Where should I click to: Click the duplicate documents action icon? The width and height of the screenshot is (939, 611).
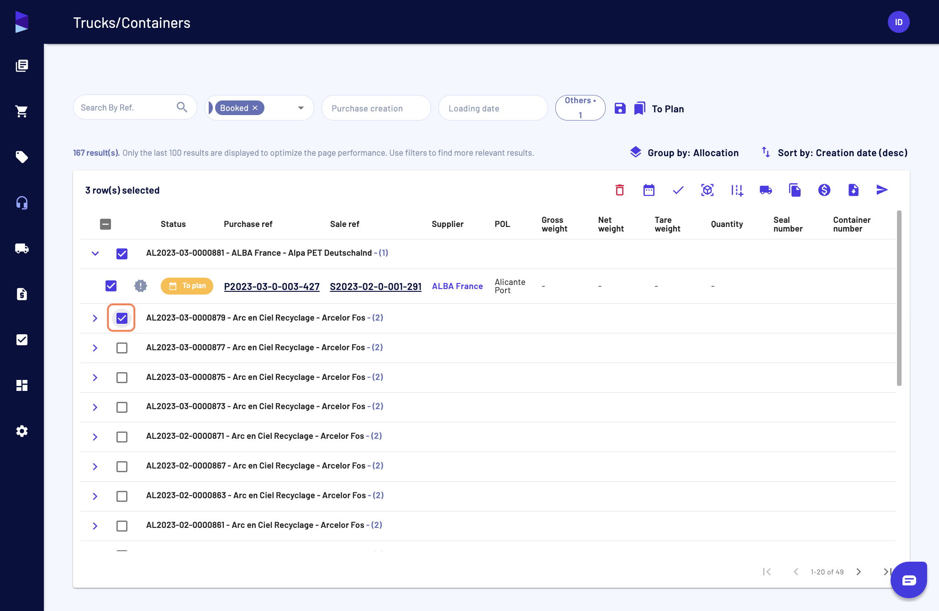[795, 190]
